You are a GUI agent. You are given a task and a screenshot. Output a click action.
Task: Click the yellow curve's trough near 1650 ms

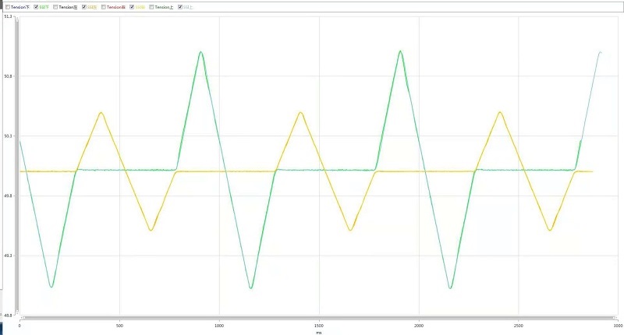(x=350, y=230)
